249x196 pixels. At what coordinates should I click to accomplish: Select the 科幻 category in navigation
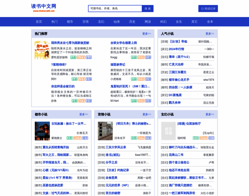click(163, 22)
